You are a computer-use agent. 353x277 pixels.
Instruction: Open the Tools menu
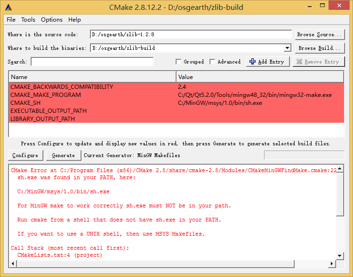click(28, 20)
